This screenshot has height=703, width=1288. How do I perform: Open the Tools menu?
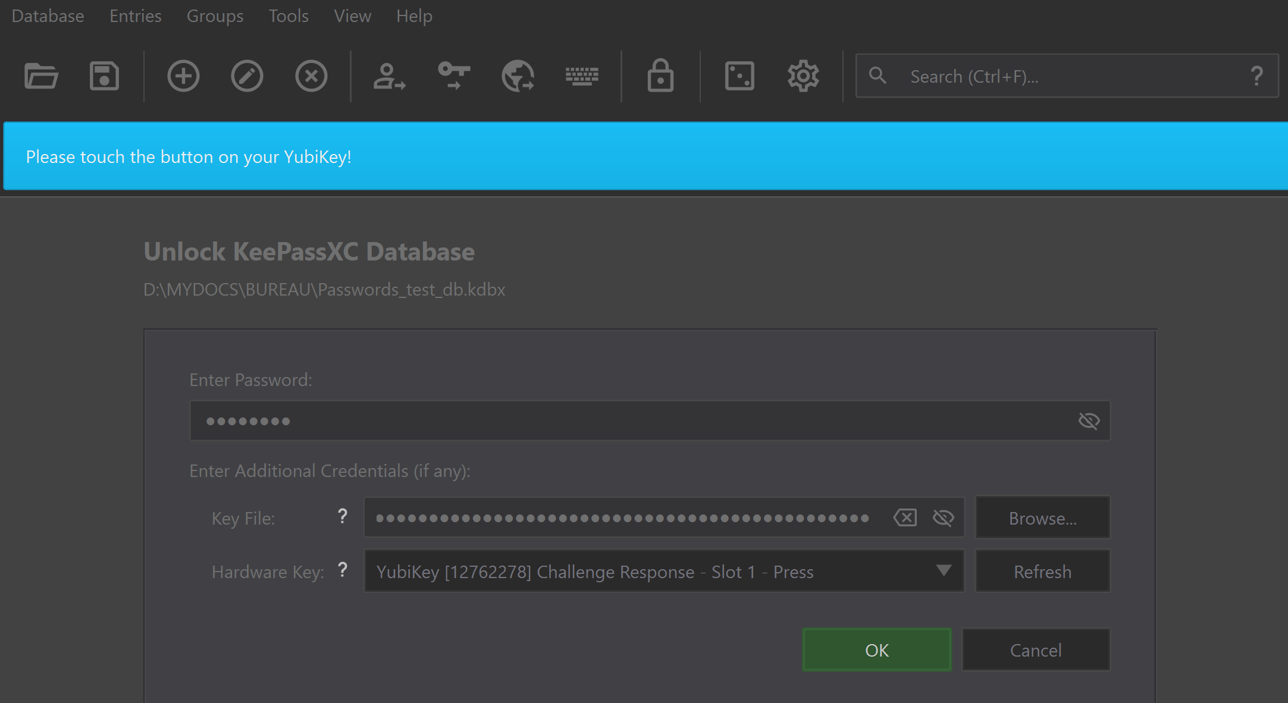click(x=289, y=16)
